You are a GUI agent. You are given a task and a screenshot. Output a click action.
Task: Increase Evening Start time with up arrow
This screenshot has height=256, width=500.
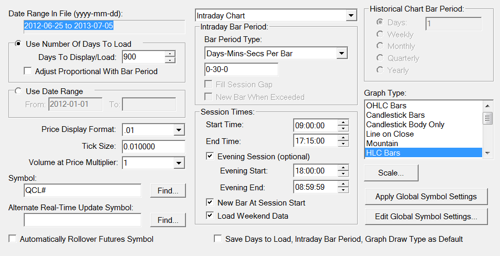point(343,168)
